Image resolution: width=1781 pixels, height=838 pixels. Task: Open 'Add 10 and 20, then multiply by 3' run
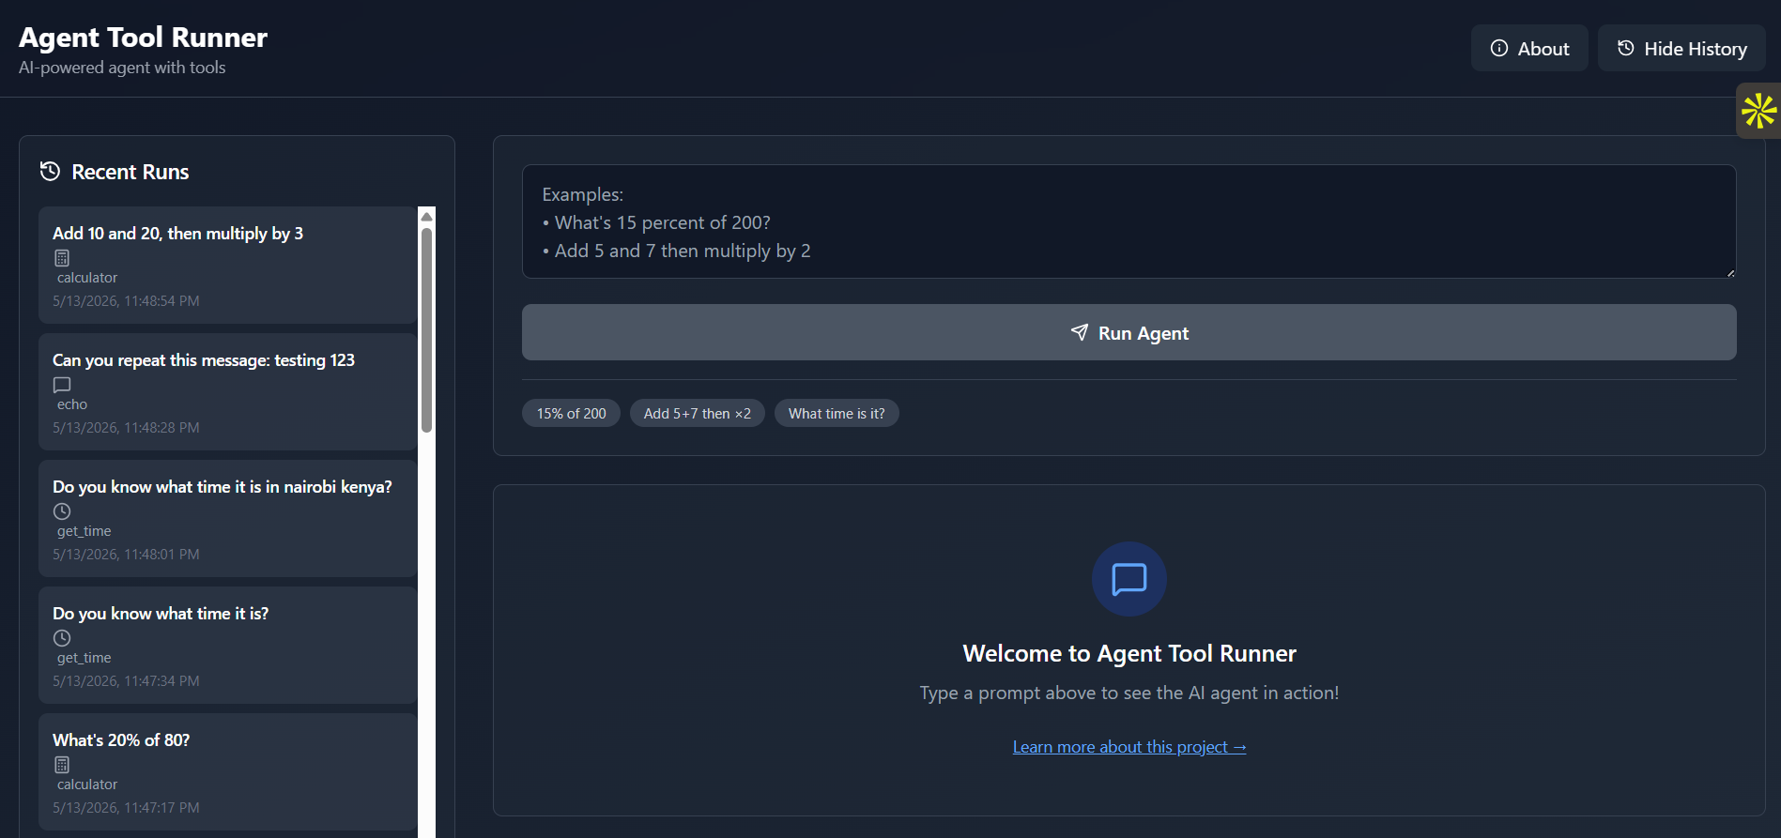tap(228, 265)
